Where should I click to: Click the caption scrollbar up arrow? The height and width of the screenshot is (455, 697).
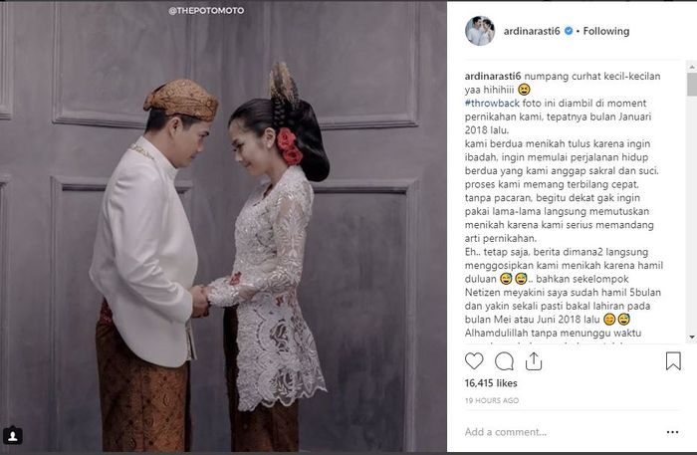pyautogui.click(x=692, y=67)
